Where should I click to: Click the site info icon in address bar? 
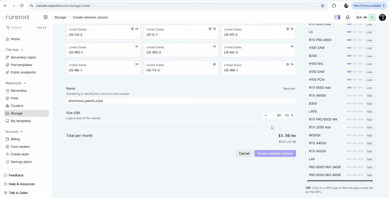(x=32, y=5)
